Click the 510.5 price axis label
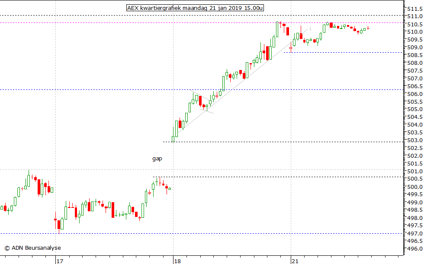The image size is (424, 264). click(x=415, y=24)
